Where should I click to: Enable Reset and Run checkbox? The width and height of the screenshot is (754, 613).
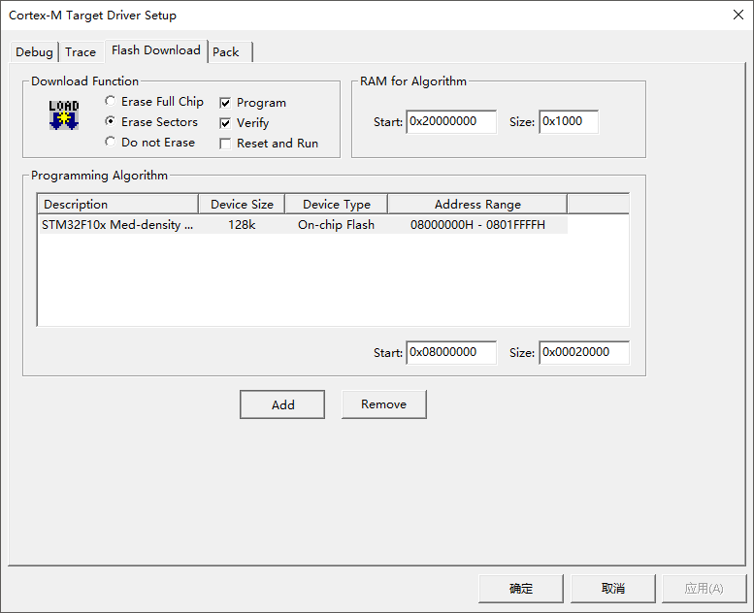(x=225, y=144)
